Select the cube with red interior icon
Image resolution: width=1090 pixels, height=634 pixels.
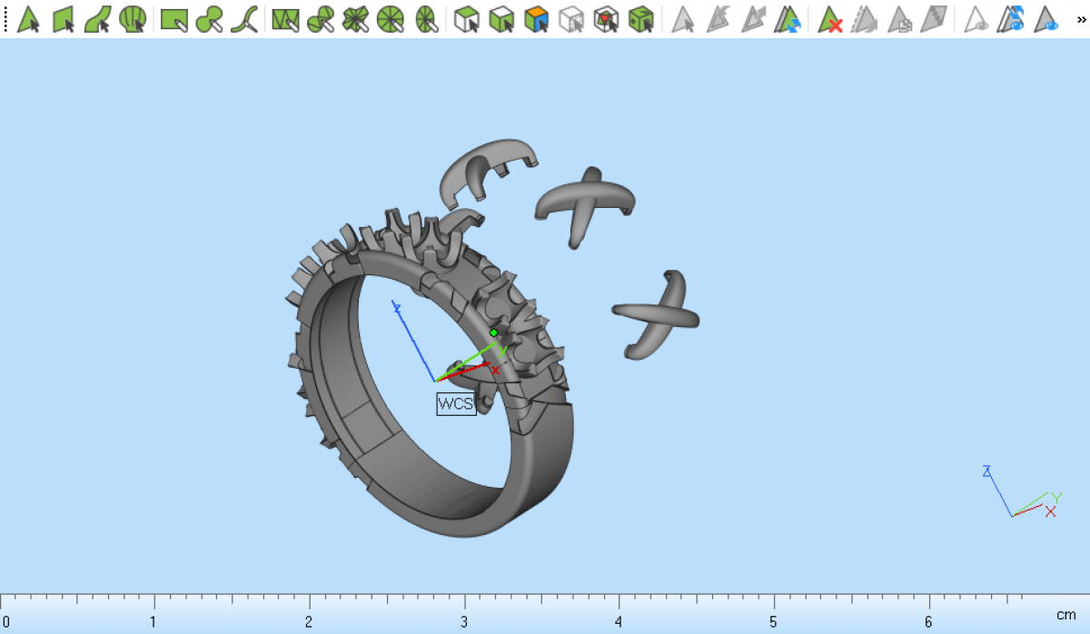pos(606,19)
